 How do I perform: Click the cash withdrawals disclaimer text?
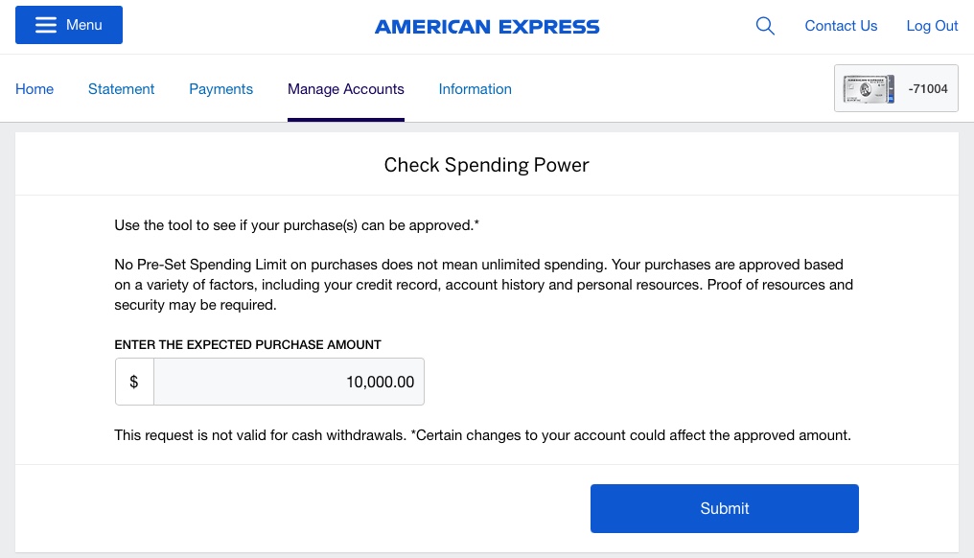[x=482, y=434]
